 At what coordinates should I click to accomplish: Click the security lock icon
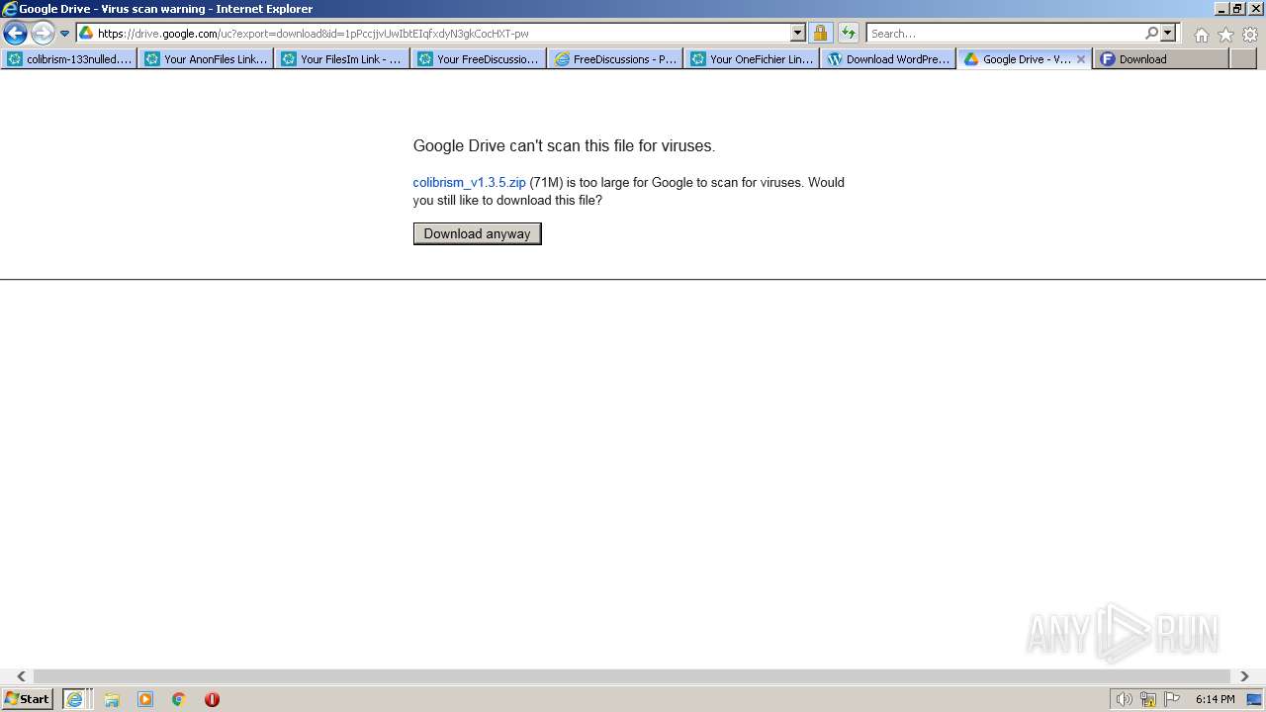click(821, 33)
